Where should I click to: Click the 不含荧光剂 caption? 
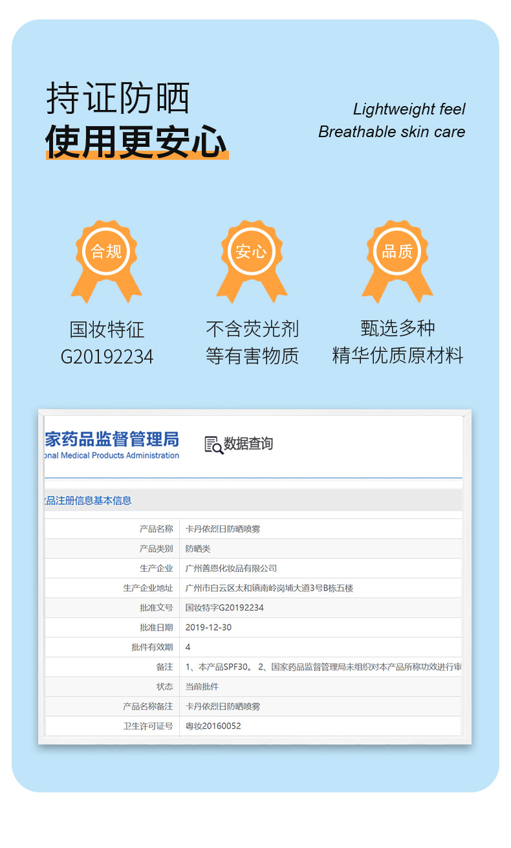click(252, 329)
